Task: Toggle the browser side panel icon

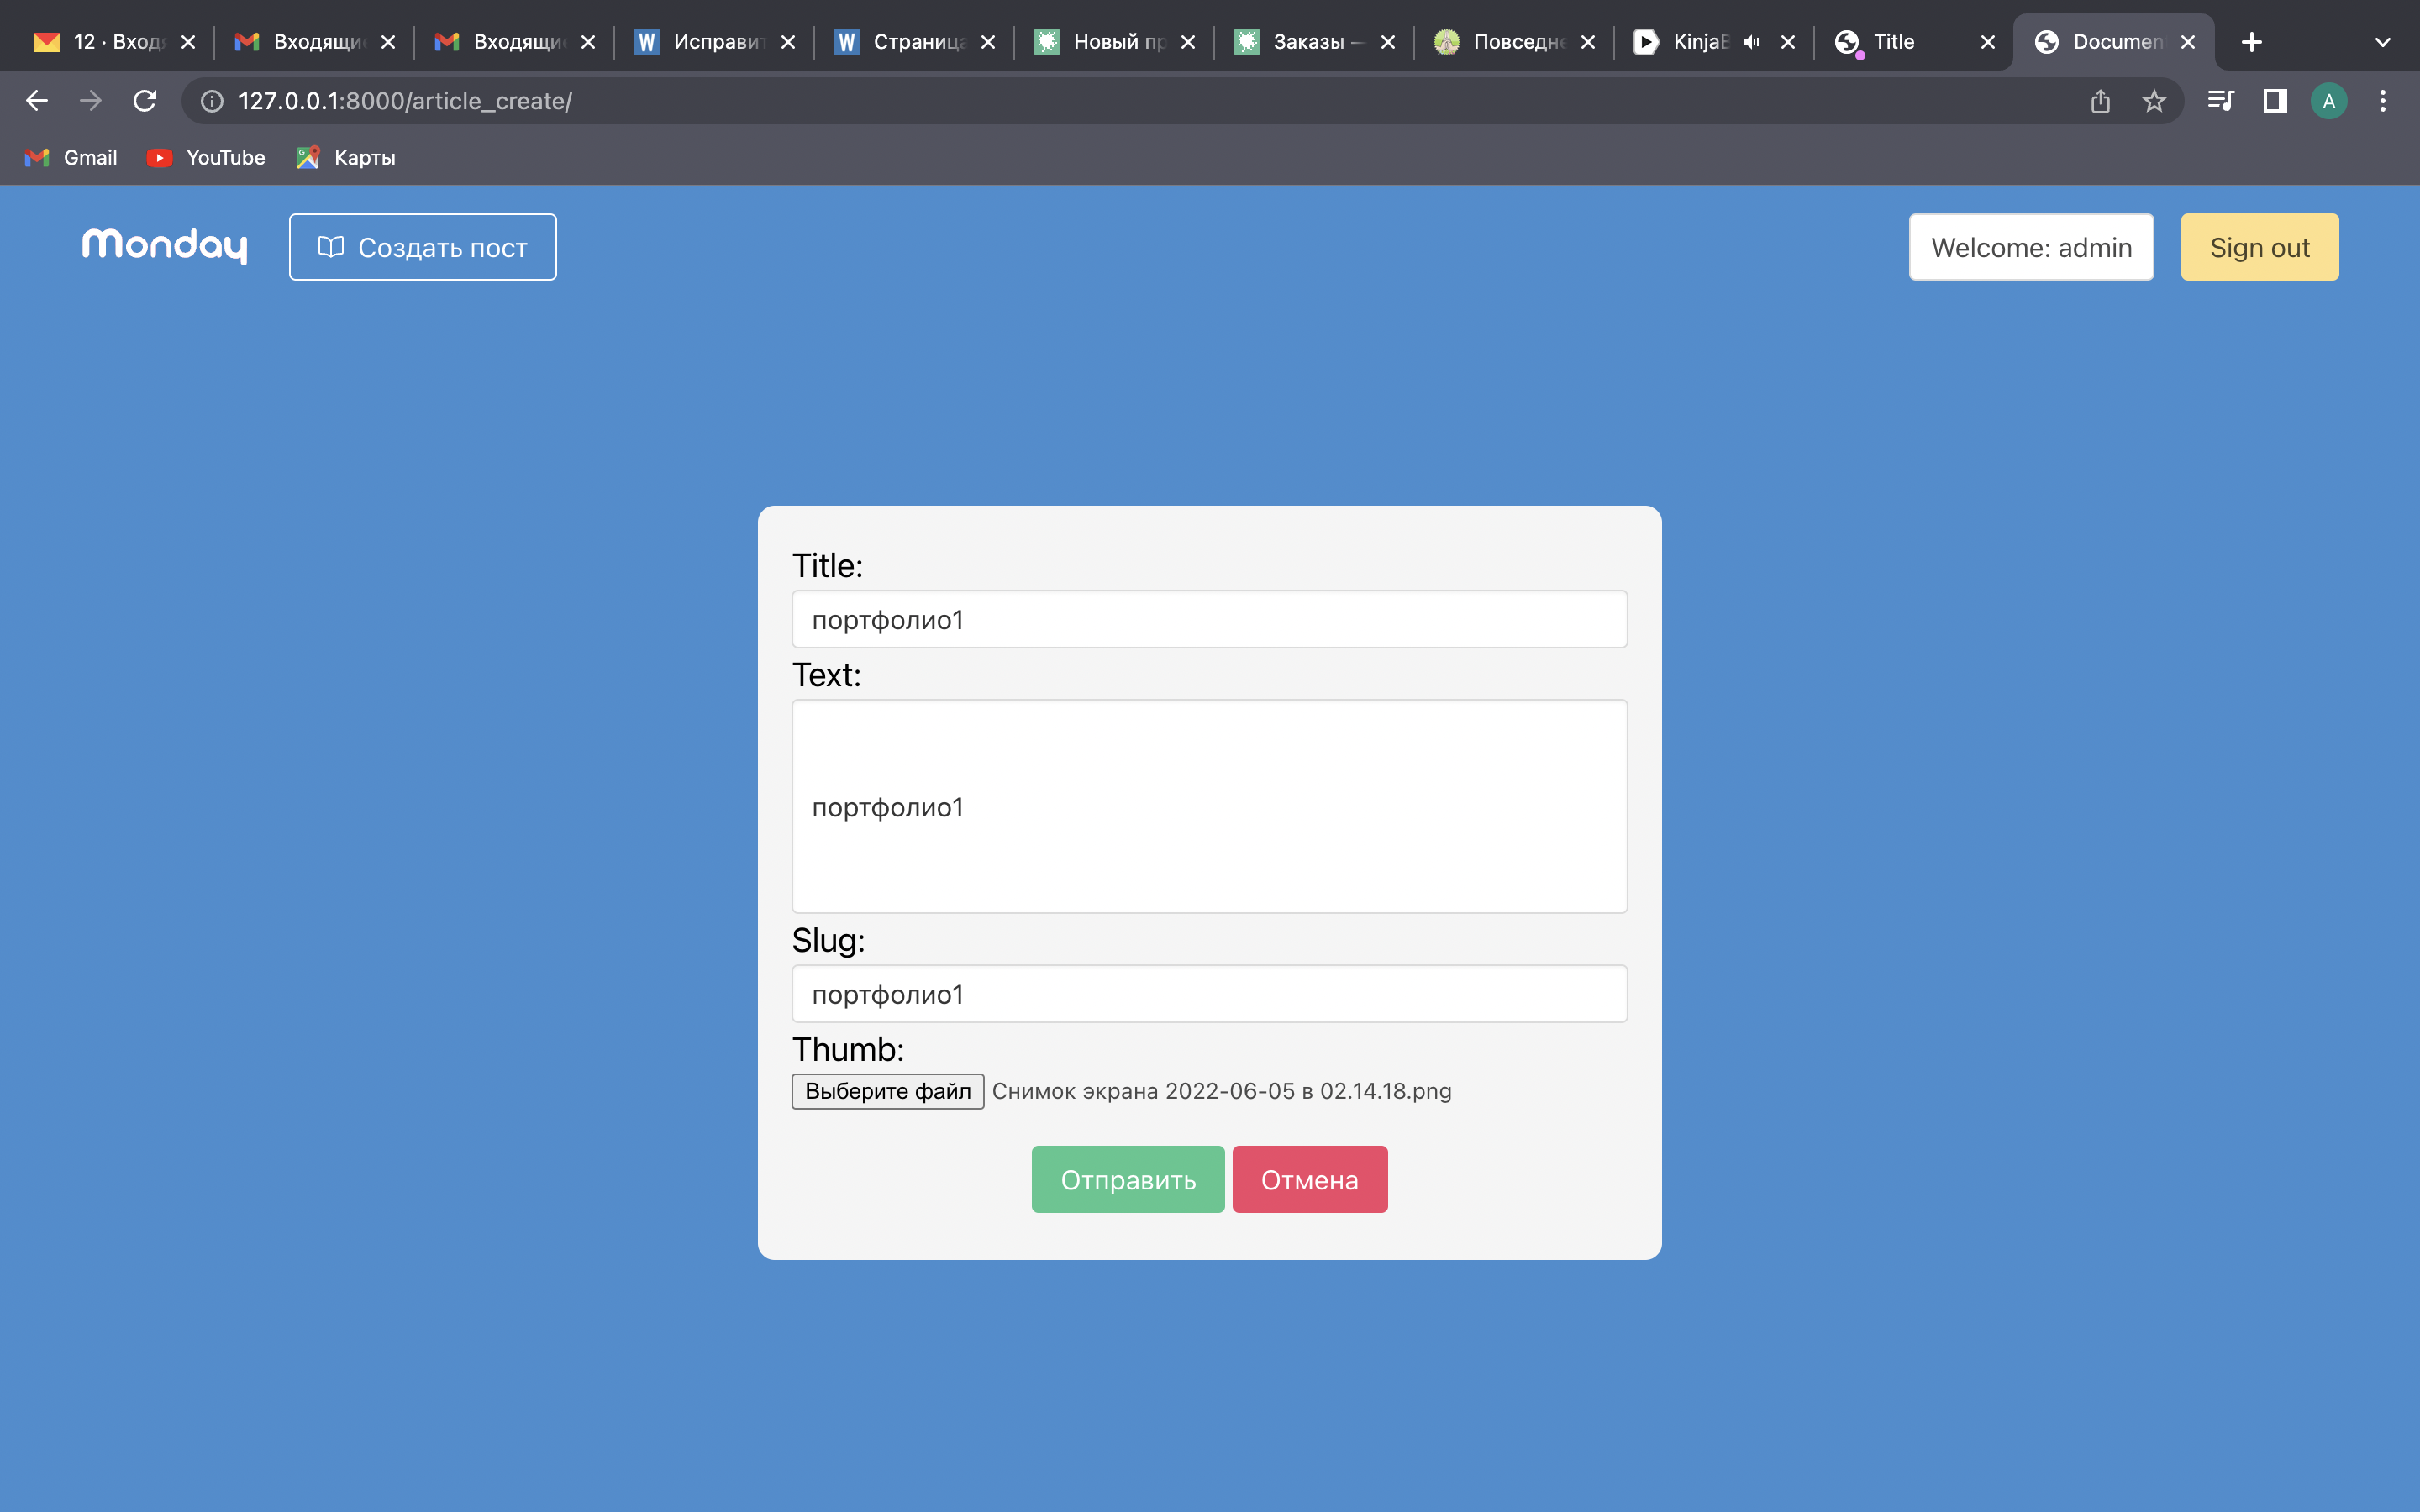Action: [x=2275, y=101]
